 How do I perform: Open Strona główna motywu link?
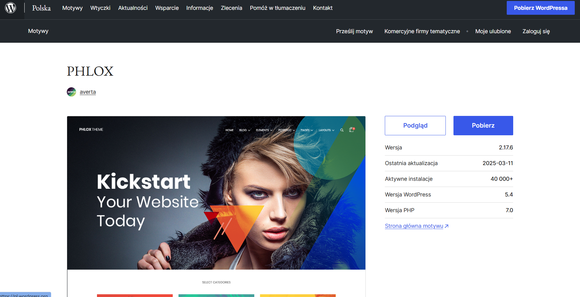(414, 226)
